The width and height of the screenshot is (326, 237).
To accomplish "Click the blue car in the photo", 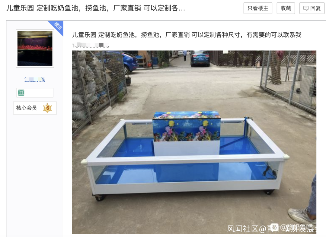I will 130,63.
